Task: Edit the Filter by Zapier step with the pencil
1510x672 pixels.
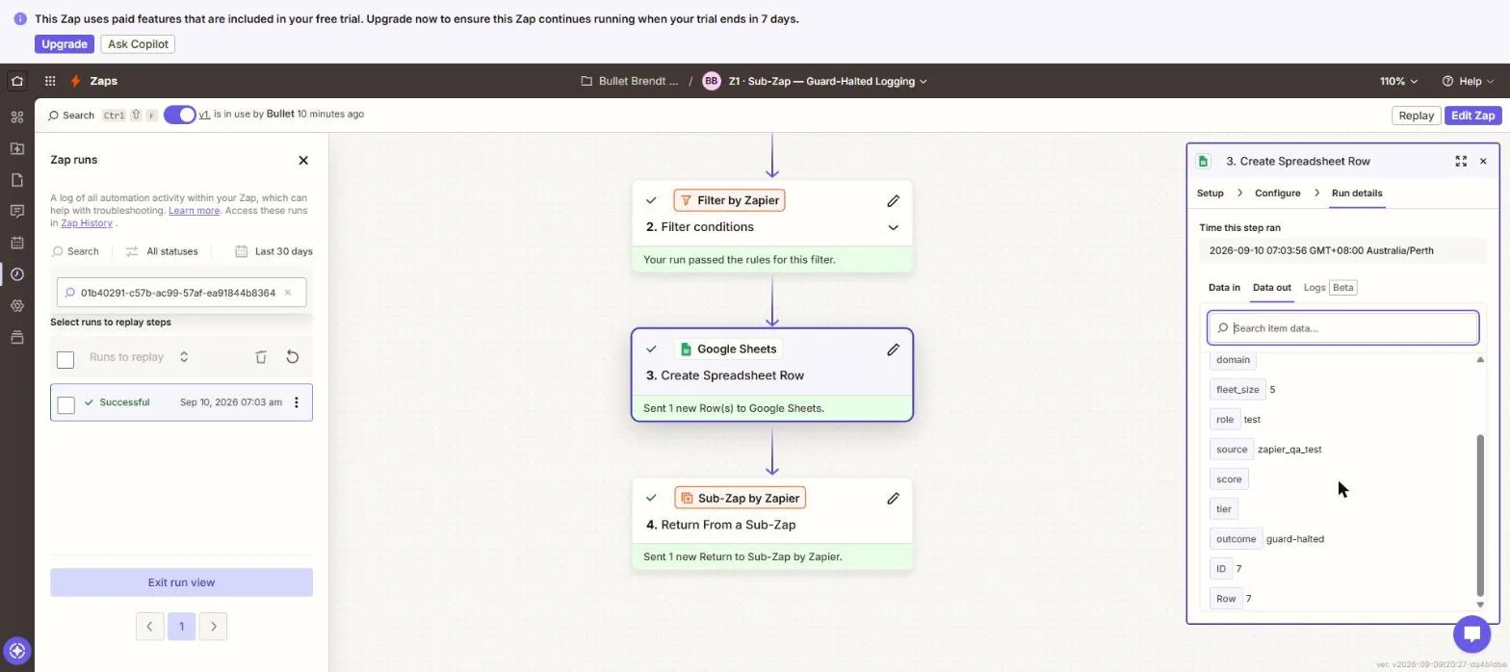Action: point(893,200)
